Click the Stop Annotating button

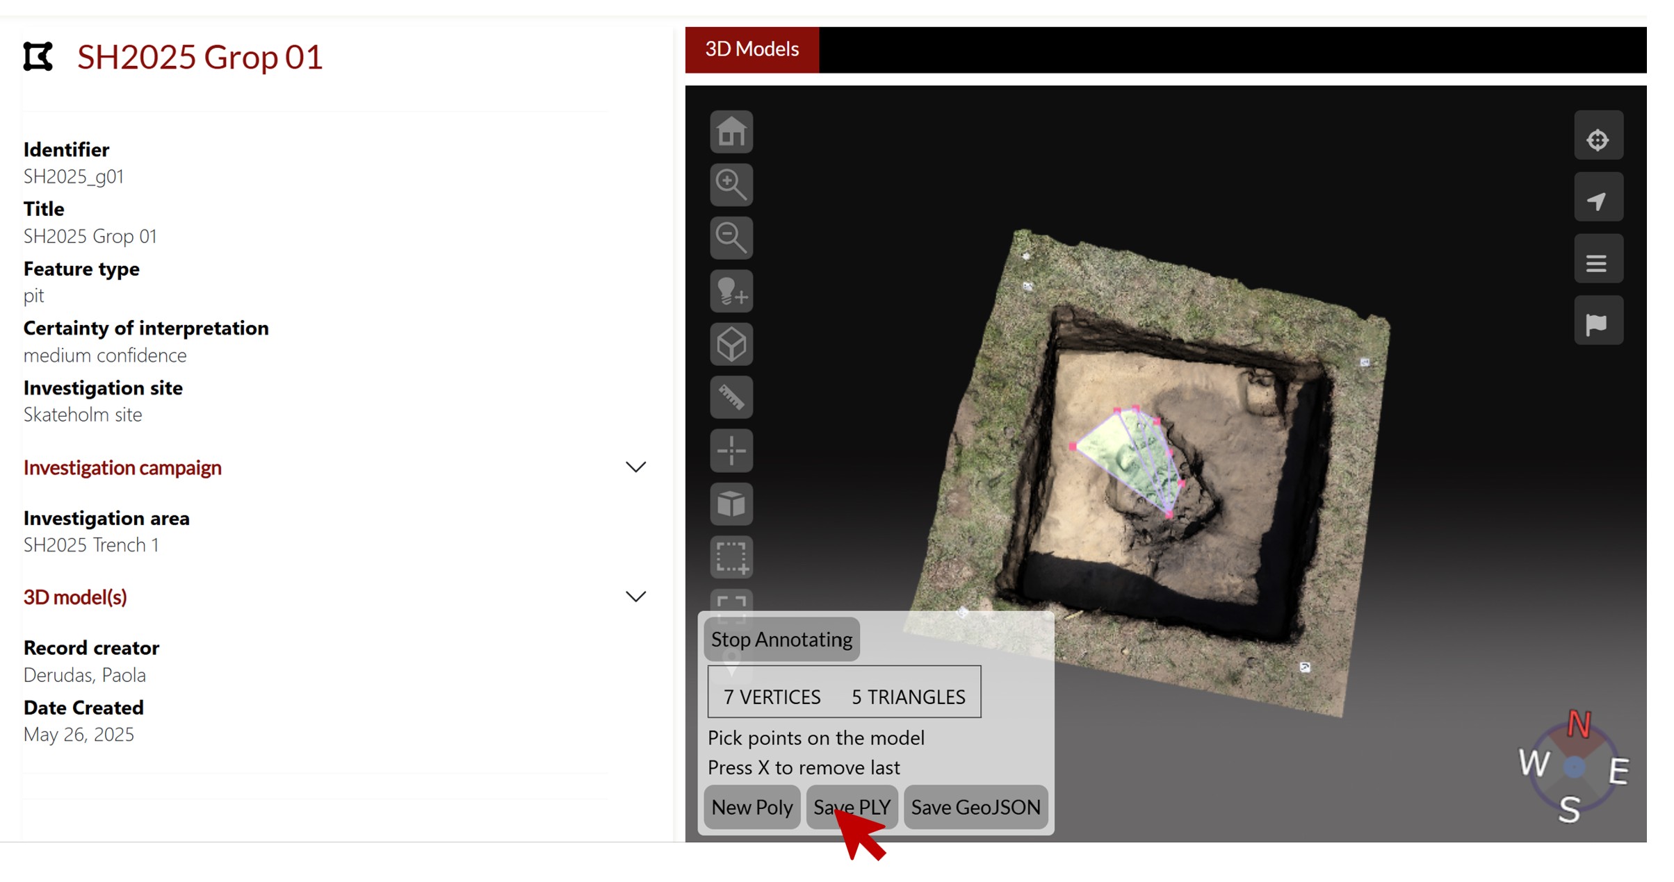781,640
